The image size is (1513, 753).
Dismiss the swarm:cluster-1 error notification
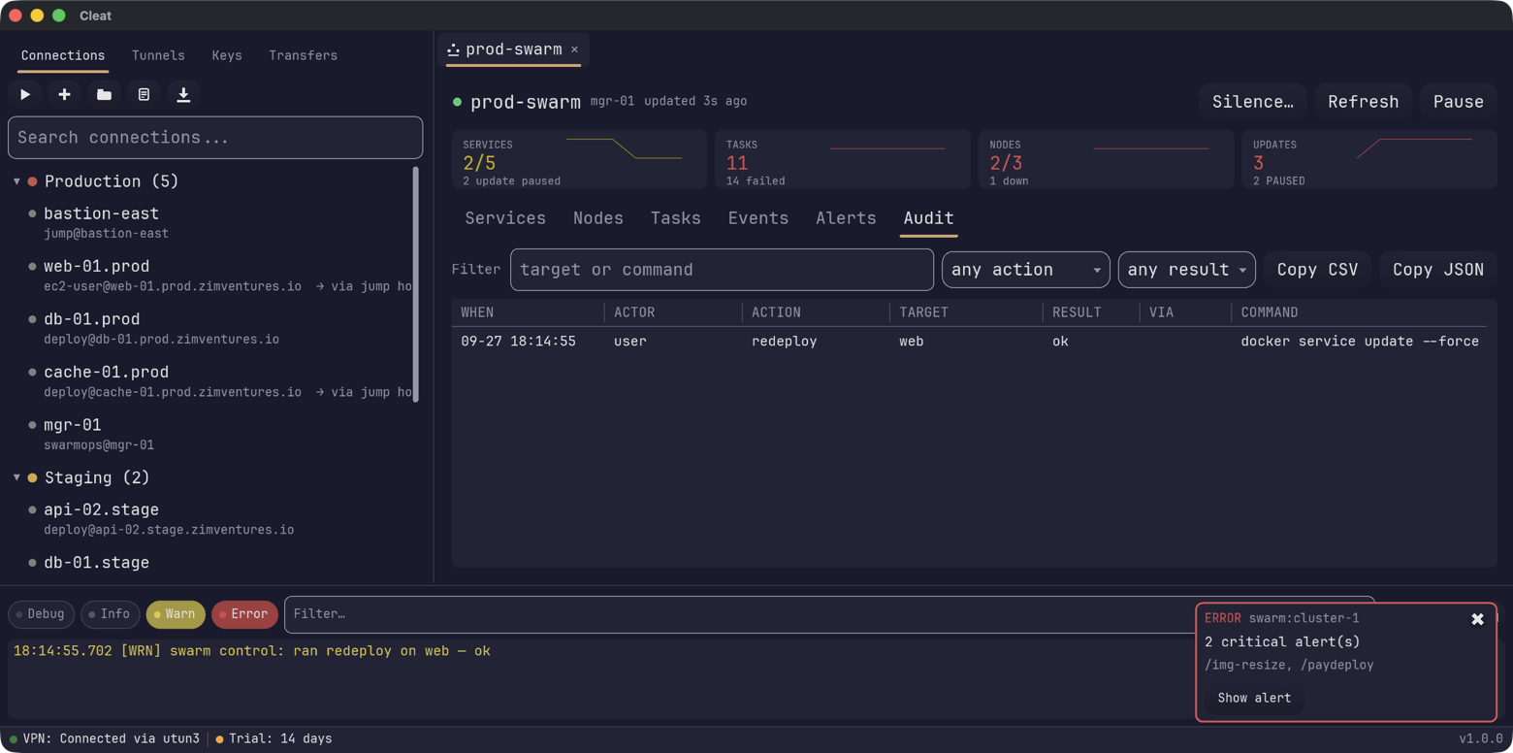click(x=1477, y=619)
